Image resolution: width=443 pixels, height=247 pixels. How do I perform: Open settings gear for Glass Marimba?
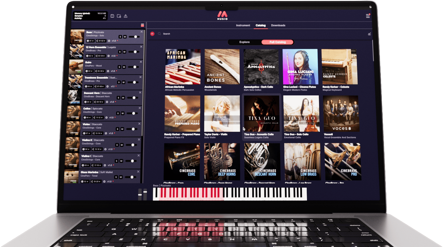click(104, 181)
